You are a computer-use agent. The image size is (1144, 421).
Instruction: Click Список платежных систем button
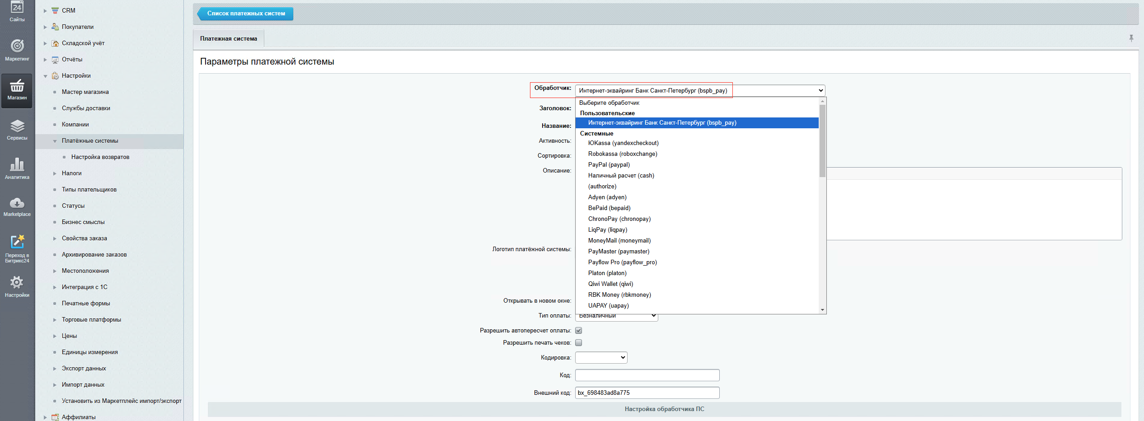click(246, 14)
